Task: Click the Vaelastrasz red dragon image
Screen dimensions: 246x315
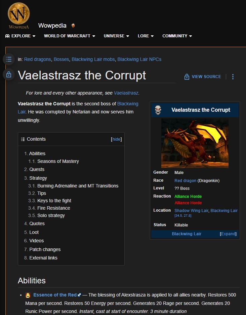Action: [195, 143]
